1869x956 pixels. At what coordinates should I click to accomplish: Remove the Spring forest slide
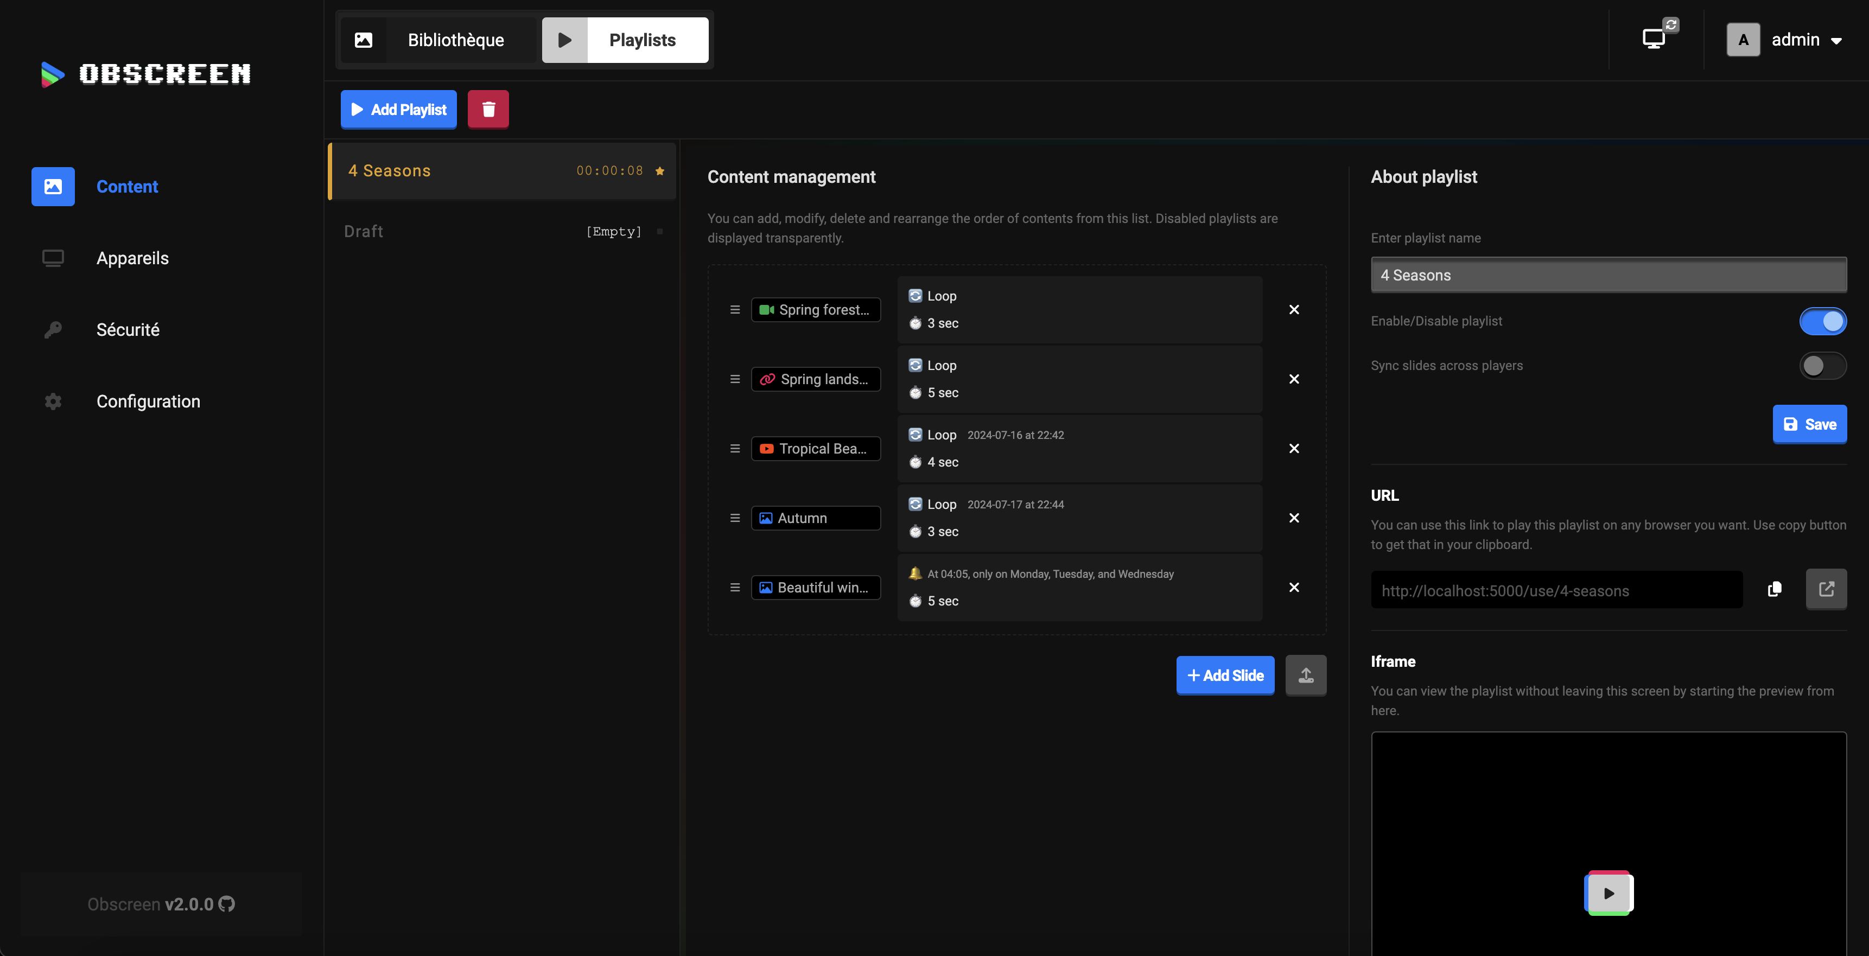[x=1294, y=310]
